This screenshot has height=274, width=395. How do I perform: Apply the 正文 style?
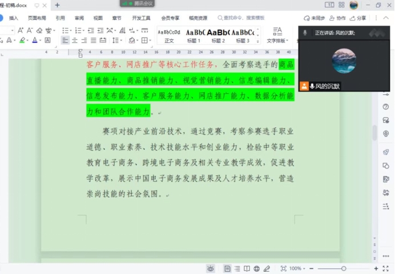click(x=169, y=35)
